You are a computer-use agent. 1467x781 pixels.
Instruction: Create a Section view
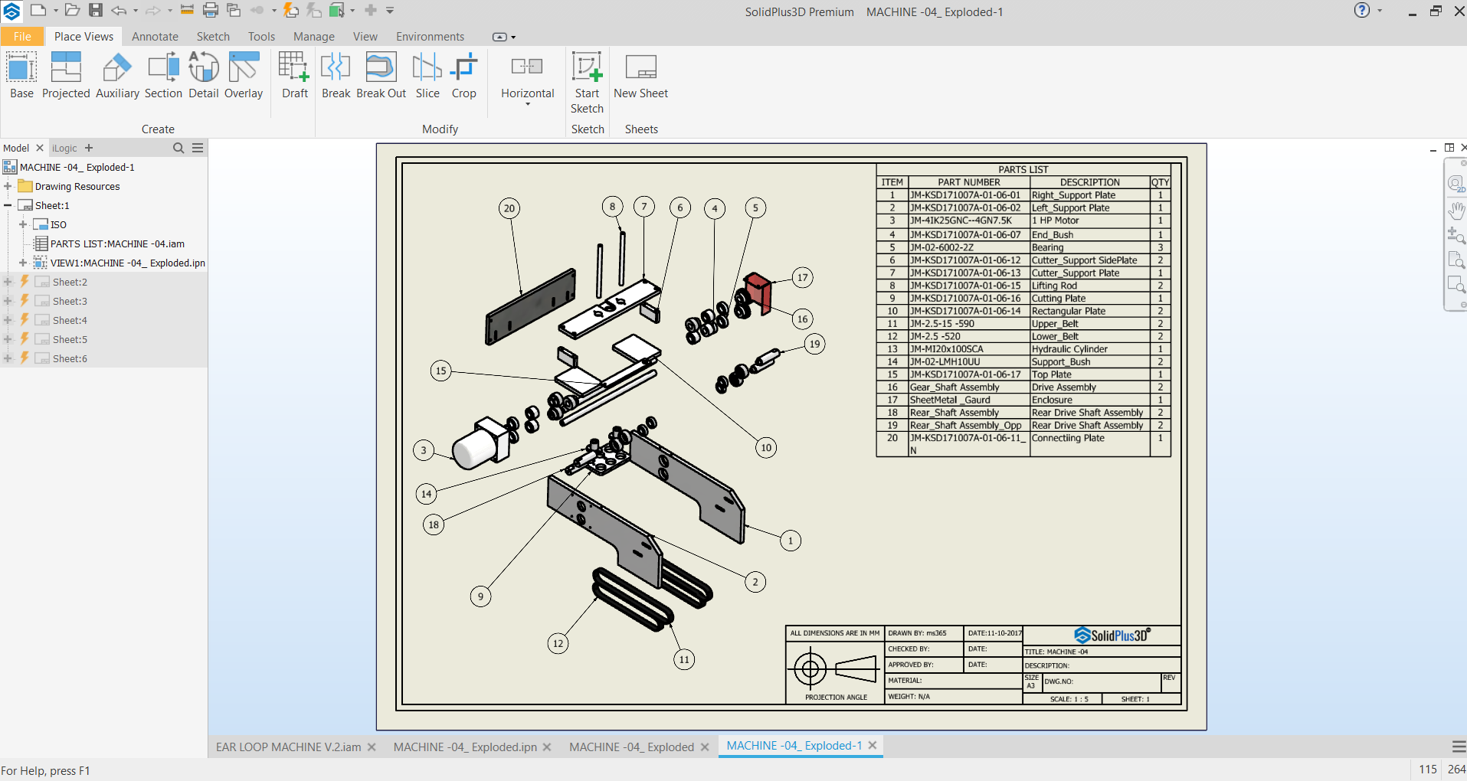pos(163,75)
